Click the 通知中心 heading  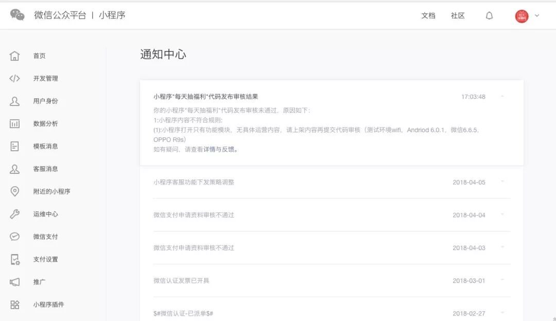163,54
